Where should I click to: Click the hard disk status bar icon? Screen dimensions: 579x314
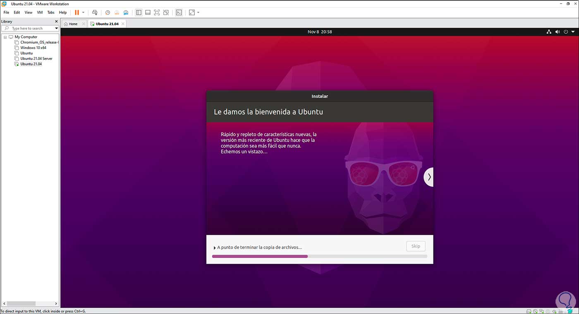pyautogui.click(x=529, y=311)
